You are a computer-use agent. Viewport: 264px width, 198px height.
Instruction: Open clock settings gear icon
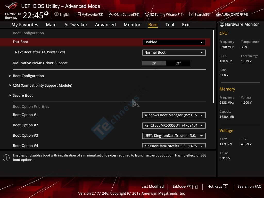point(46,13)
